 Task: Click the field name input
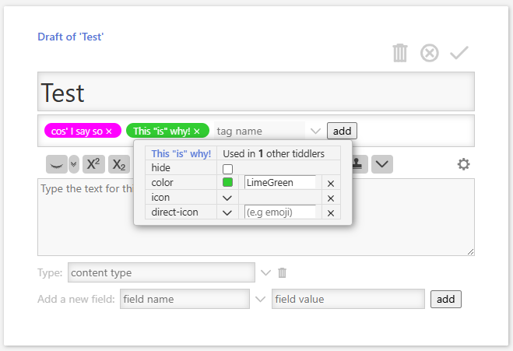(184, 299)
